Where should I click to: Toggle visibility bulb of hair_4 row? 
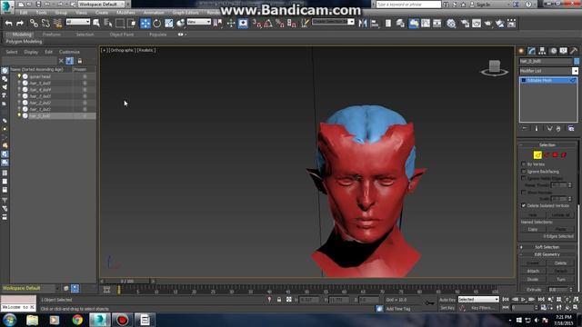tap(19, 89)
